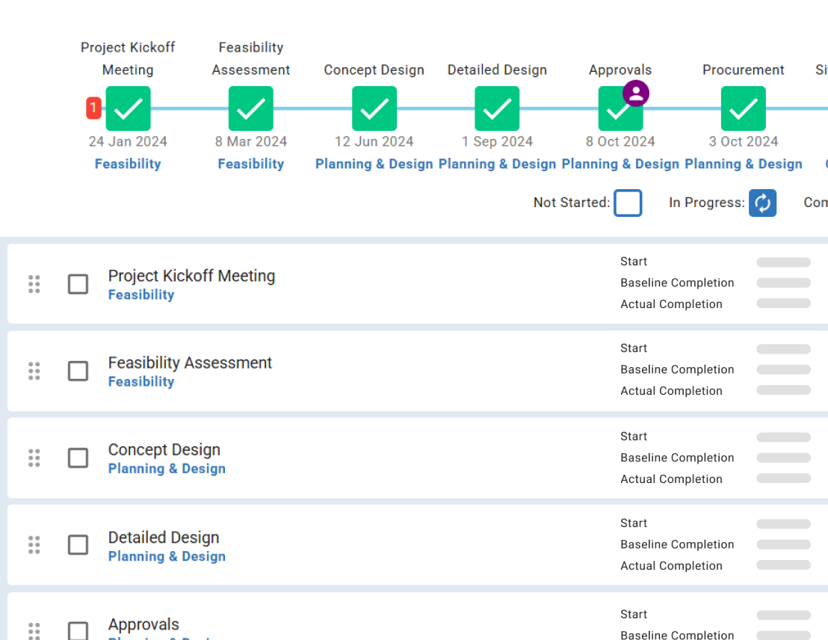Image resolution: width=828 pixels, height=640 pixels.
Task: Click the Not Started status square in legend
Action: click(628, 203)
